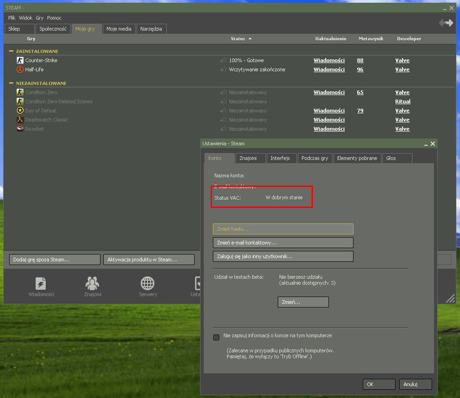The image size is (460, 398).
Task: Click the Steam window resize grip icon
Action: coord(450,298)
